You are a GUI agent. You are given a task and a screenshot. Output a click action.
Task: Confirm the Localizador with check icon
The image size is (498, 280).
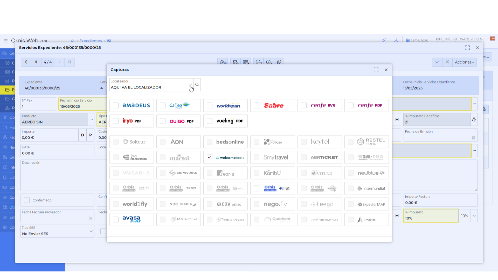(x=190, y=85)
